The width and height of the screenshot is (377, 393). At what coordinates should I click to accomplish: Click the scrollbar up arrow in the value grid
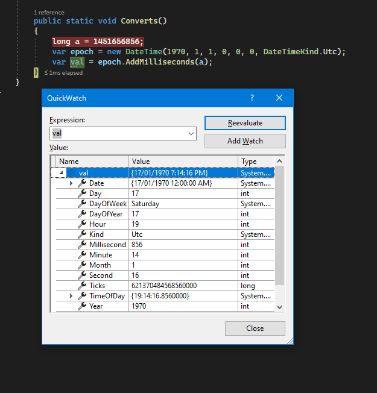pyautogui.click(x=280, y=161)
